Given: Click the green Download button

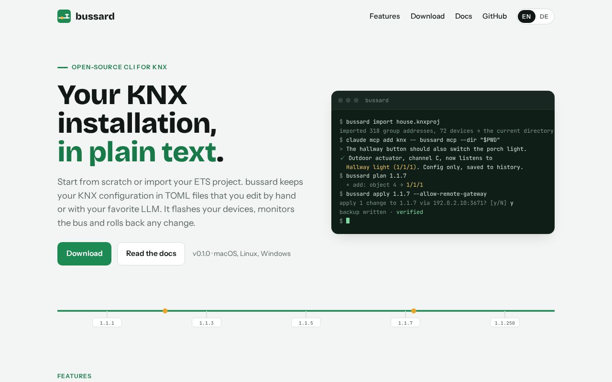Looking at the screenshot, I should click(x=84, y=254).
